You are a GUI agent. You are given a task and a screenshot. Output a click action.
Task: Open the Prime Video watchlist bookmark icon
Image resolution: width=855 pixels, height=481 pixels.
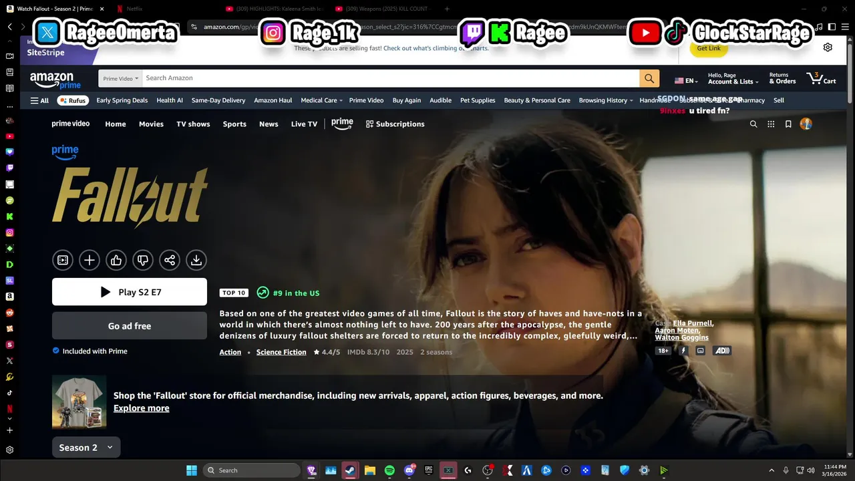pos(788,124)
